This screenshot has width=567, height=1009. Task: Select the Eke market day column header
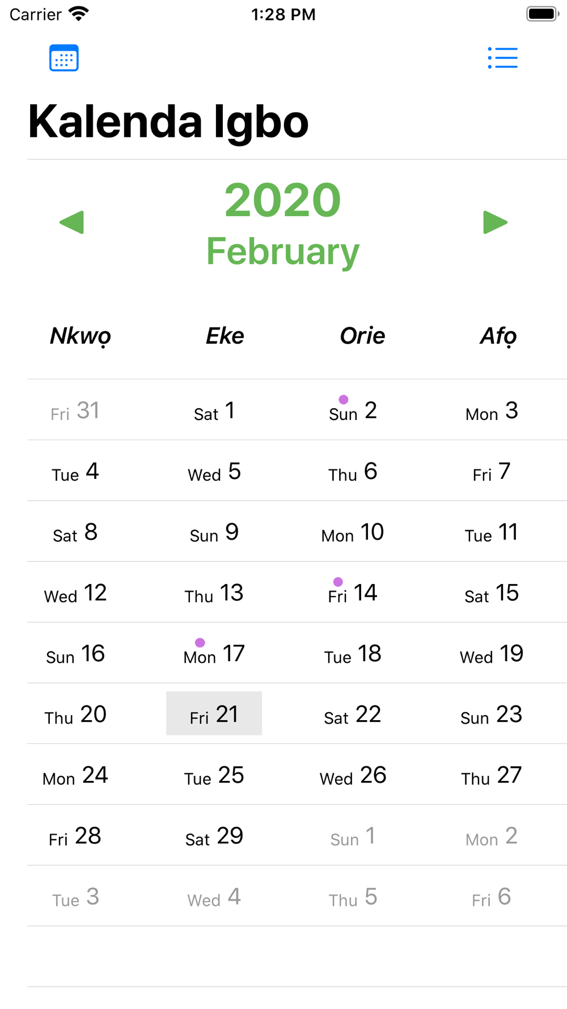(x=225, y=336)
